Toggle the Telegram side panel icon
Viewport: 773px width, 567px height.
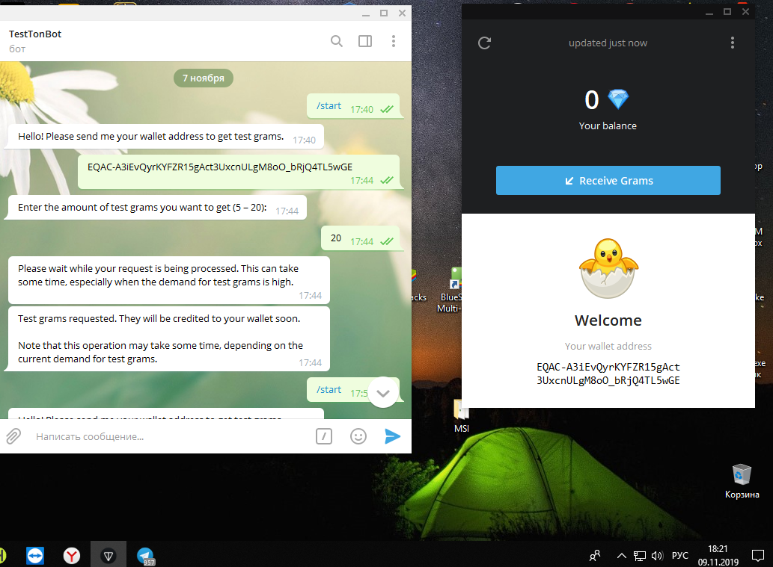coord(365,41)
